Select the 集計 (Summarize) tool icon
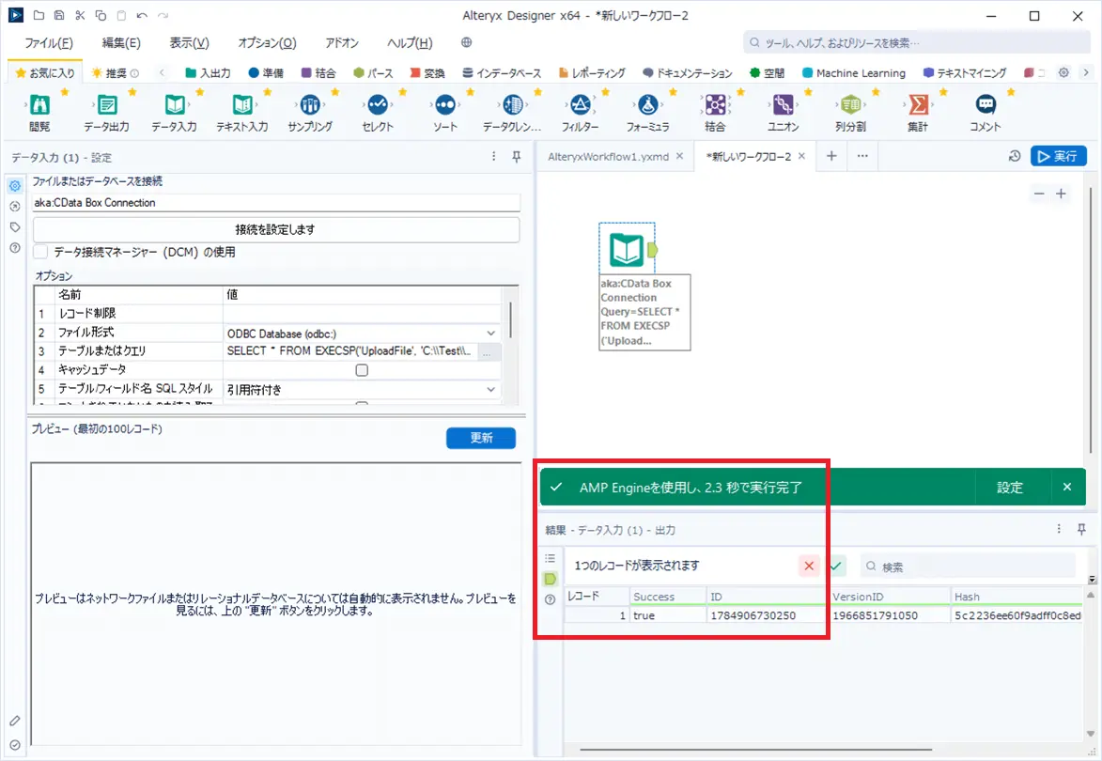 click(918, 105)
